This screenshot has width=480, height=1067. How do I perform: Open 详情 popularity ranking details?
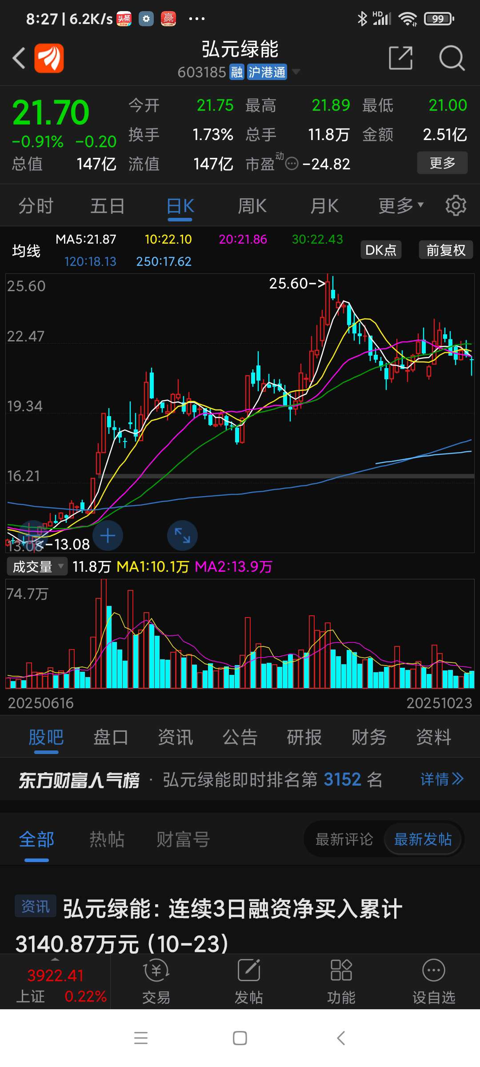(x=442, y=779)
